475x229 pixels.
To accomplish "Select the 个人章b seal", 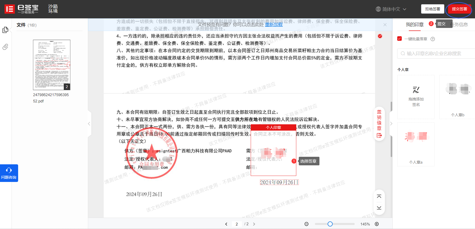I will (x=457, y=97).
